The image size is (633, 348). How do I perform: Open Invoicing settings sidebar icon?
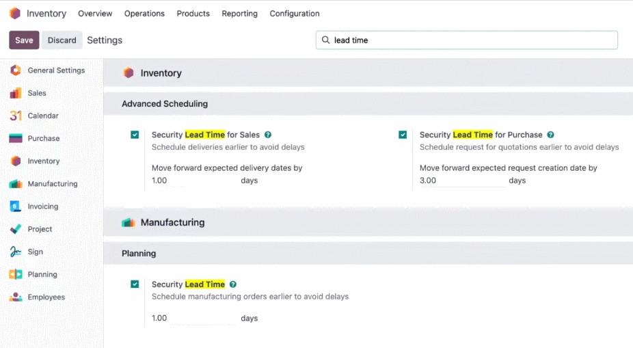15,206
